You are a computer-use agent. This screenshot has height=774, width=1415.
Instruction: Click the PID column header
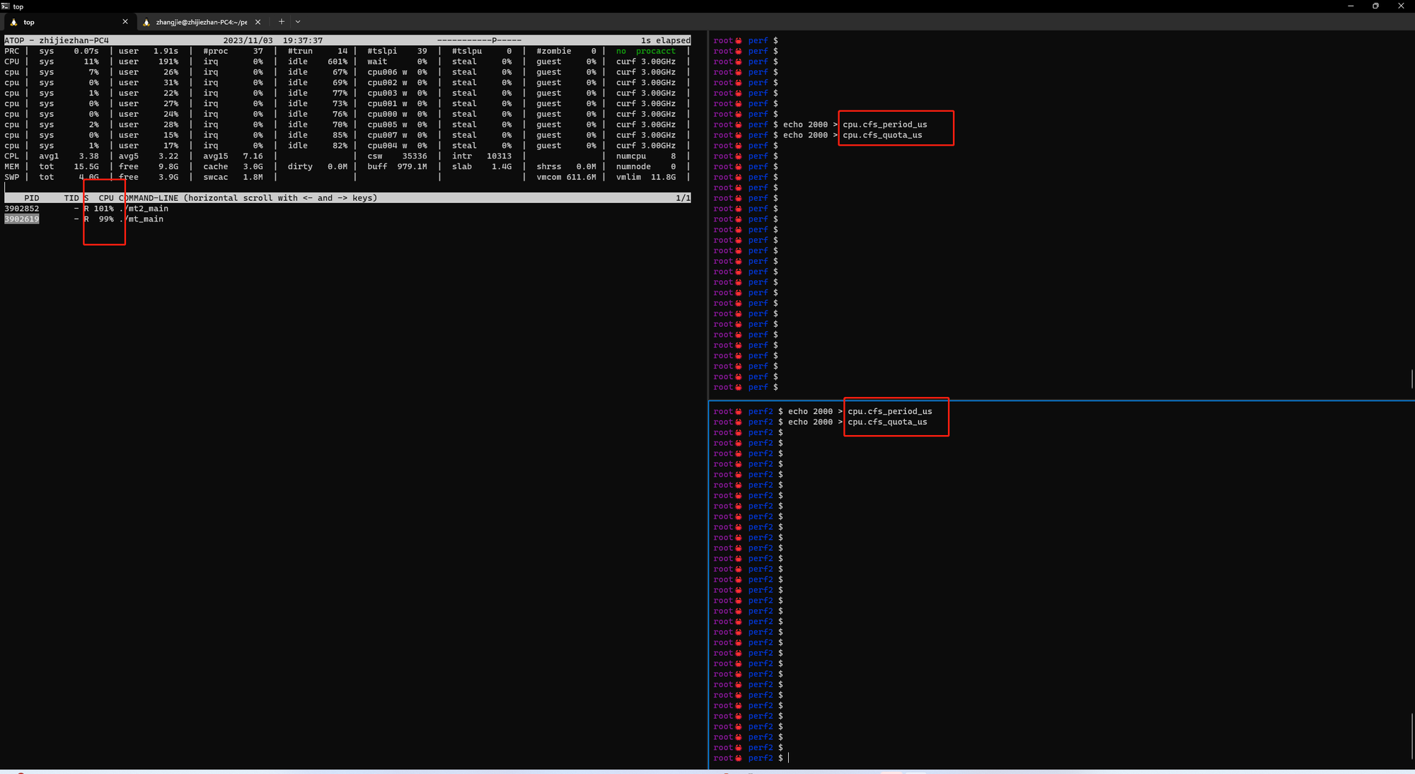click(x=32, y=198)
